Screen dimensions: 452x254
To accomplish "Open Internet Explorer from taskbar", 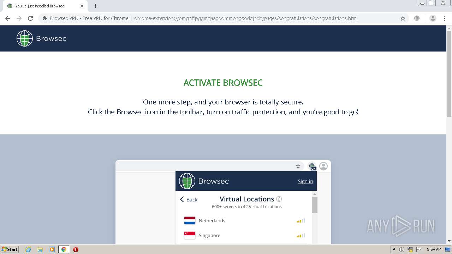I will 28,249.
